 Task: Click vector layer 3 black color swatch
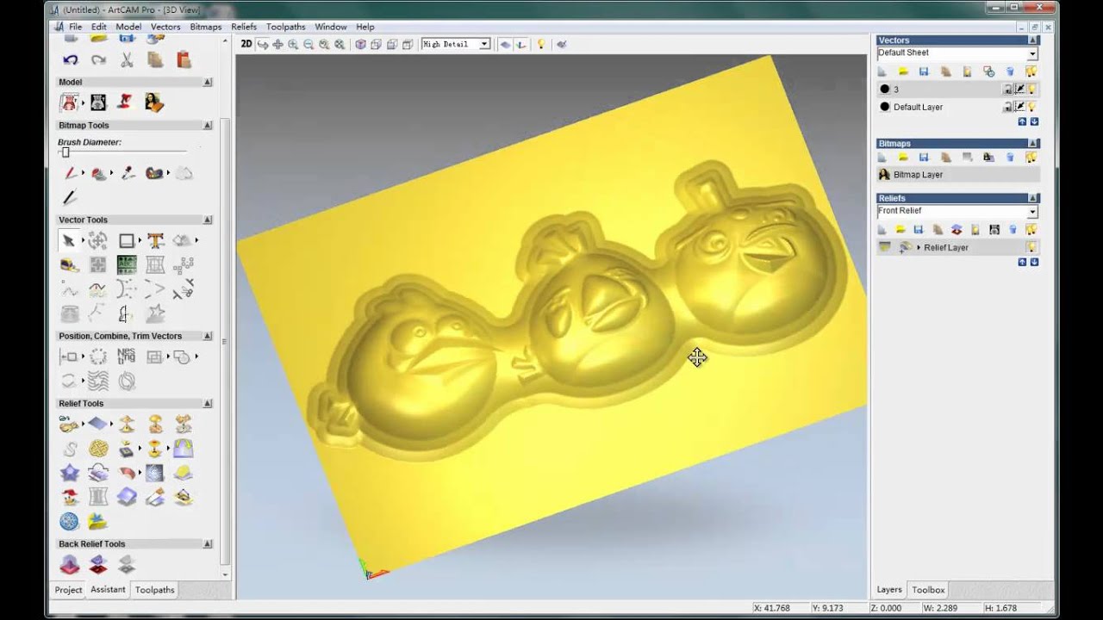click(884, 89)
